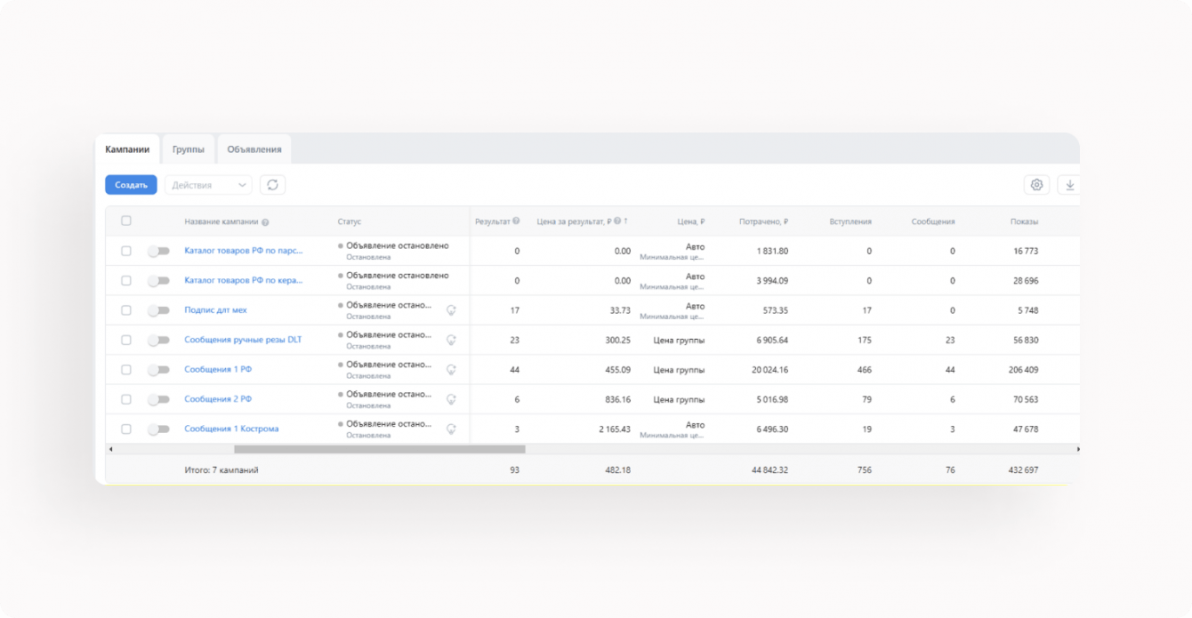Viewport: 1192px width, 618px height.
Task: Sort by Потрачено column header
Action: (x=763, y=221)
